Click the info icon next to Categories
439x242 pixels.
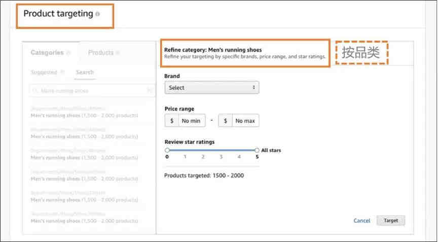coord(68,53)
